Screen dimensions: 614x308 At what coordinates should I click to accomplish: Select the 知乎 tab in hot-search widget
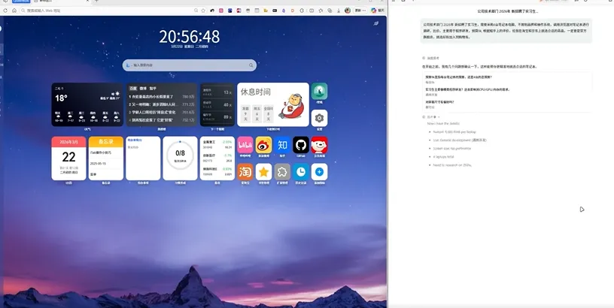[153, 89]
